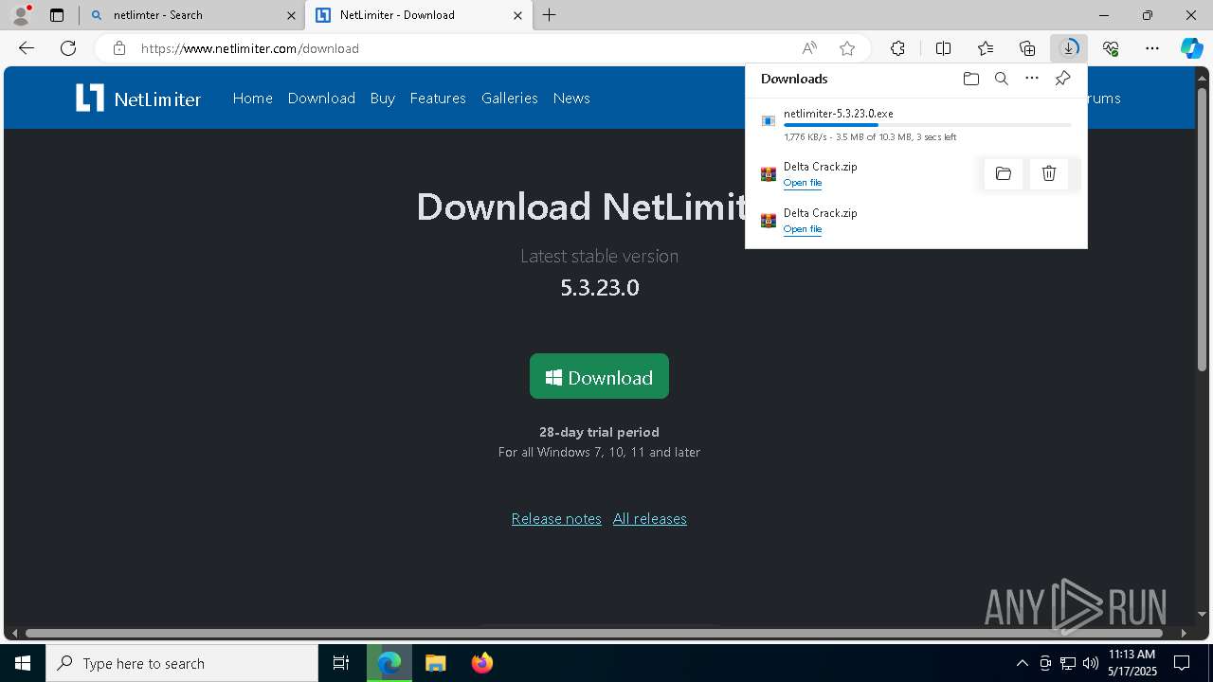This screenshot has height=682, width=1213.
Task: Open Galleries in the site menu
Action: (510, 99)
